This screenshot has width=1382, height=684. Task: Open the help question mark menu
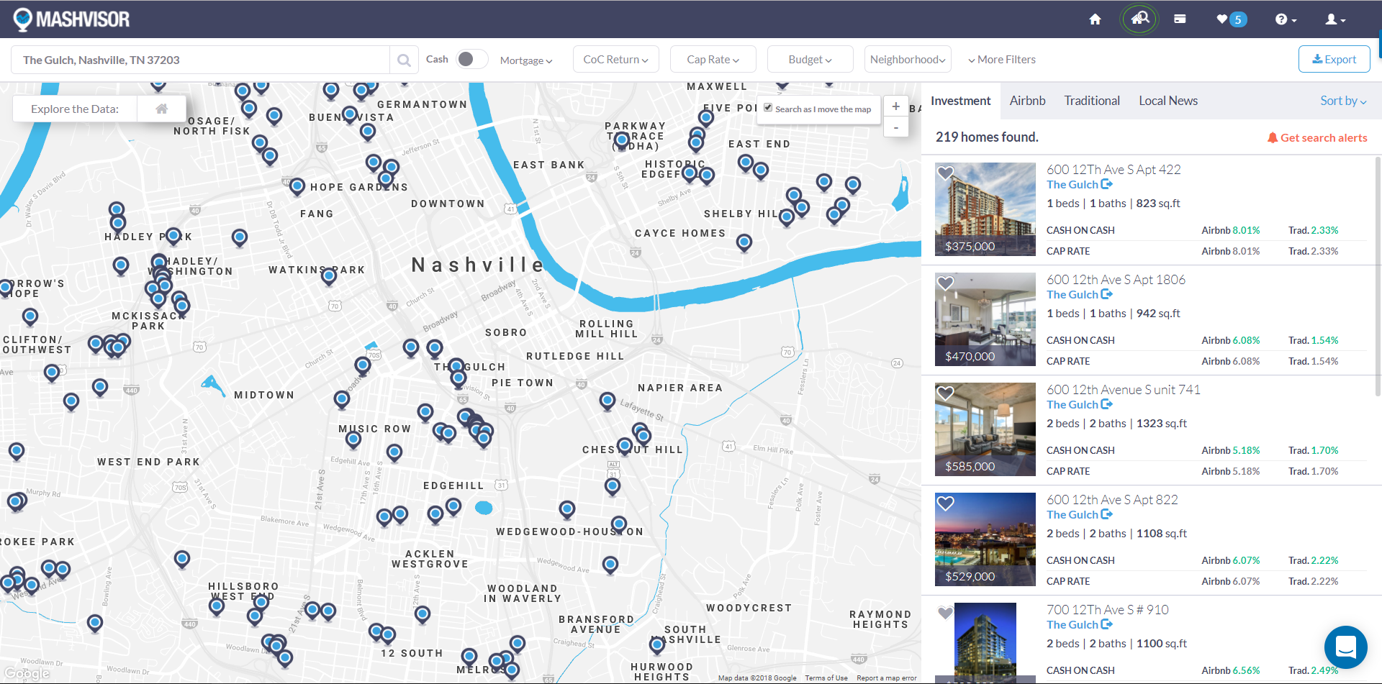click(x=1286, y=19)
